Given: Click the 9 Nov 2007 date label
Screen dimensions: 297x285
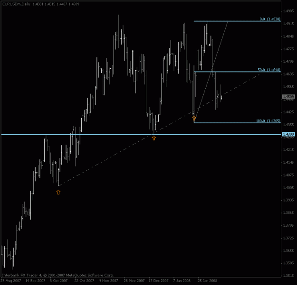Looking at the screenshot, I should [x=108, y=281].
